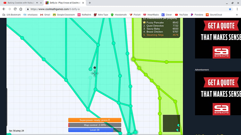241x135 pixels.
Task: Open the NoRedInk bookmark
Action: pyautogui.click(x=84, y=15)
